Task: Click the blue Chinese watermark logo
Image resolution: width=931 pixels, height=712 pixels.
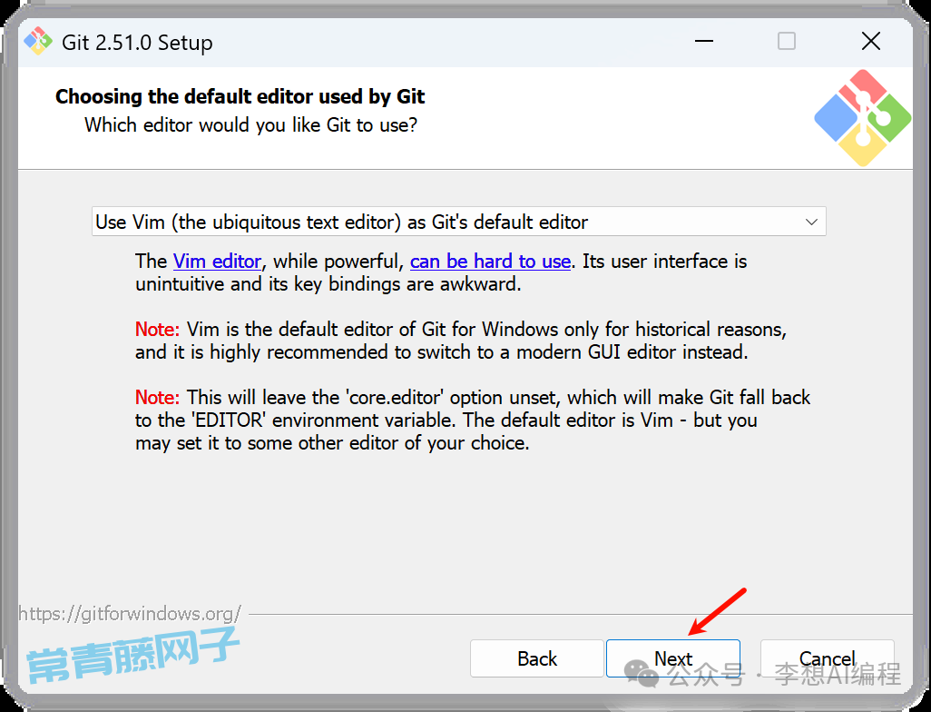Action: [x=132, y=654]
